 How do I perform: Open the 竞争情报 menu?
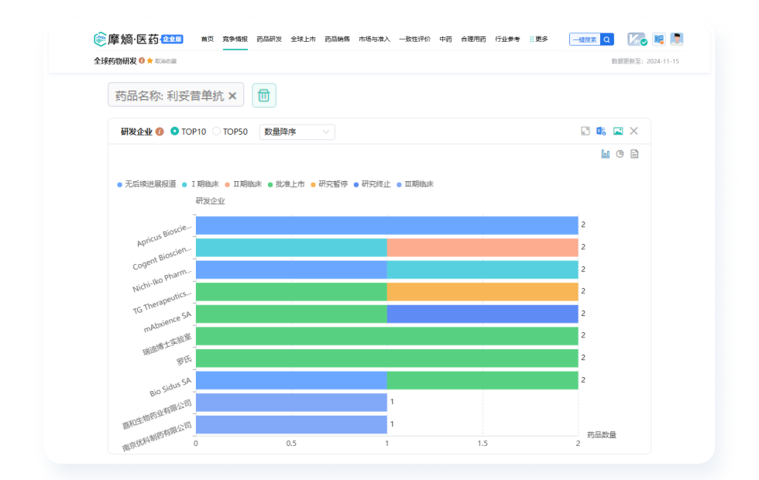click(235, 39)
